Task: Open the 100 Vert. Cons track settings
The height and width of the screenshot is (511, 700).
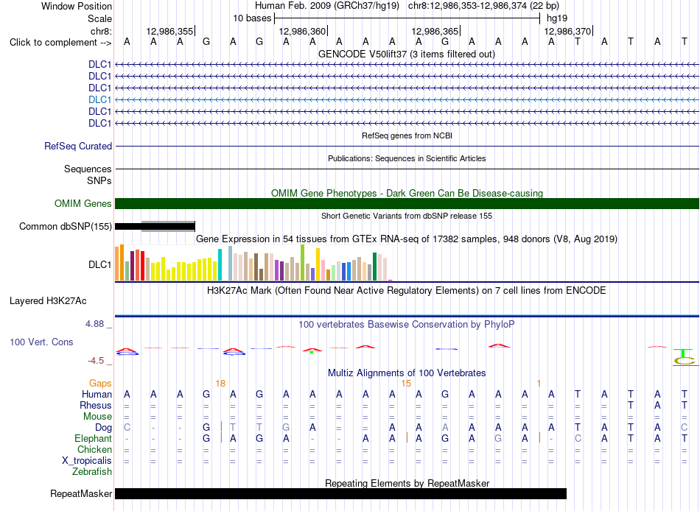Action: click(x=41, y=342)
